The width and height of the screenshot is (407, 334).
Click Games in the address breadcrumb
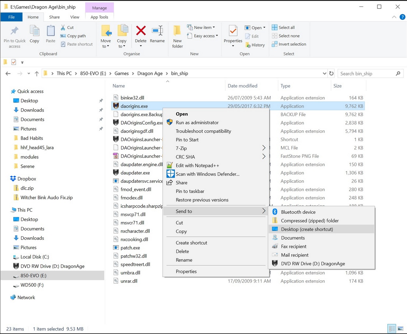tap(121, 73)
